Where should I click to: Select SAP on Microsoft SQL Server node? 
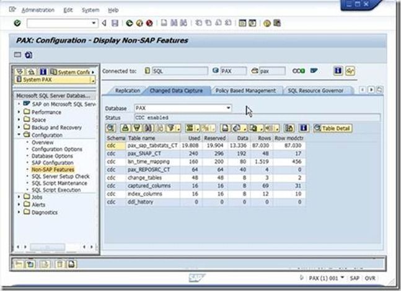[x=63, y=104]
